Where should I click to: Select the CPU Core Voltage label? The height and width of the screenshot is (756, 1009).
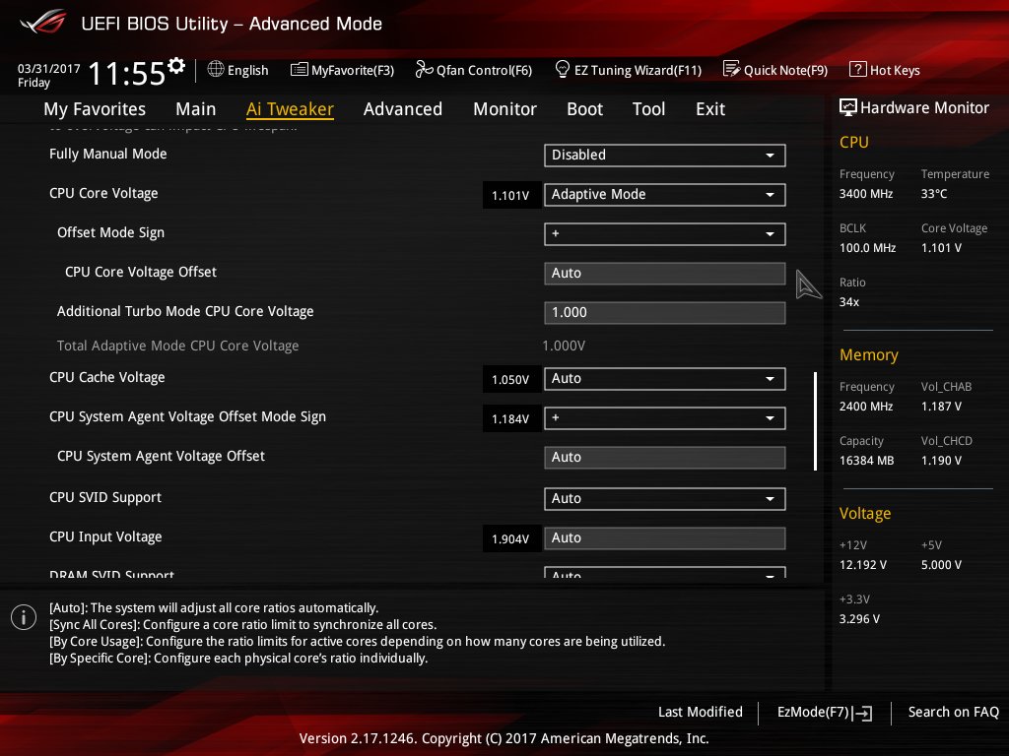[x=103, y=193]
